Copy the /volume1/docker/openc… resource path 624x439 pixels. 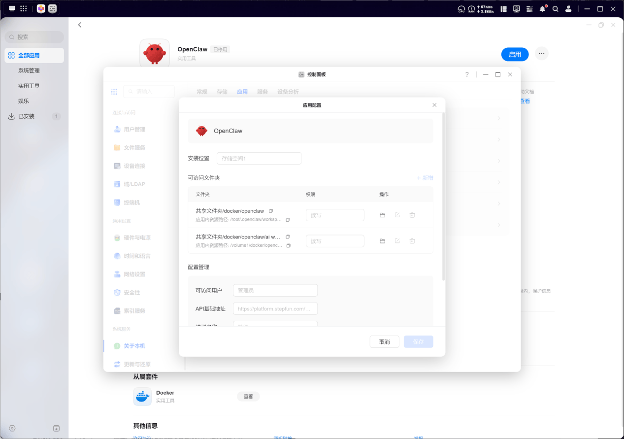[x=289, y=245]
